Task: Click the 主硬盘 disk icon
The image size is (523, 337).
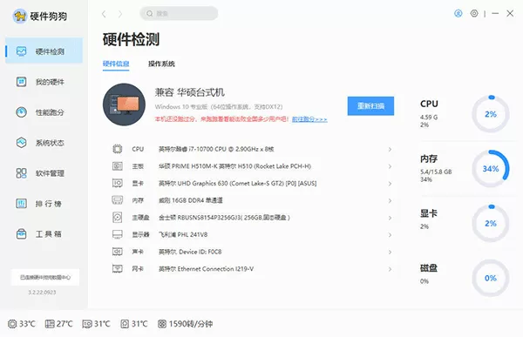Action: (x=118, y=217)
